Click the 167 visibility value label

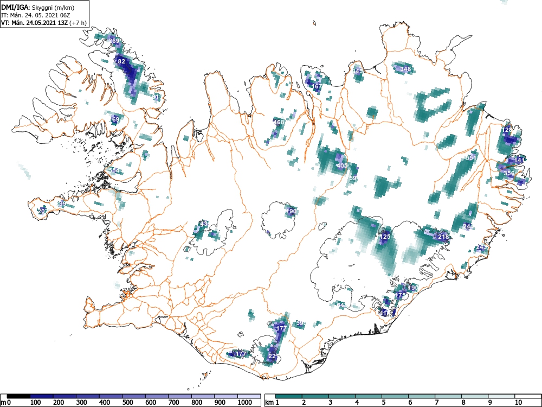tap(317, 86)
